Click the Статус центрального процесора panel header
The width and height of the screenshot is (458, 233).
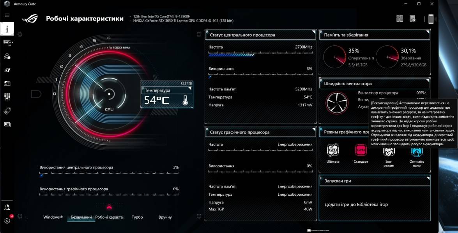[x=260, y=35]
